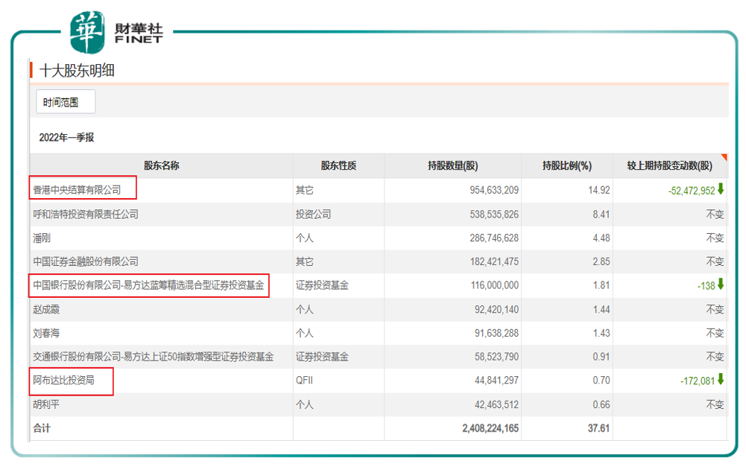Click the orange corner marker on 较上期持股变动数 header
Screen dimensions: 746x464
click(x=724, y=157)
